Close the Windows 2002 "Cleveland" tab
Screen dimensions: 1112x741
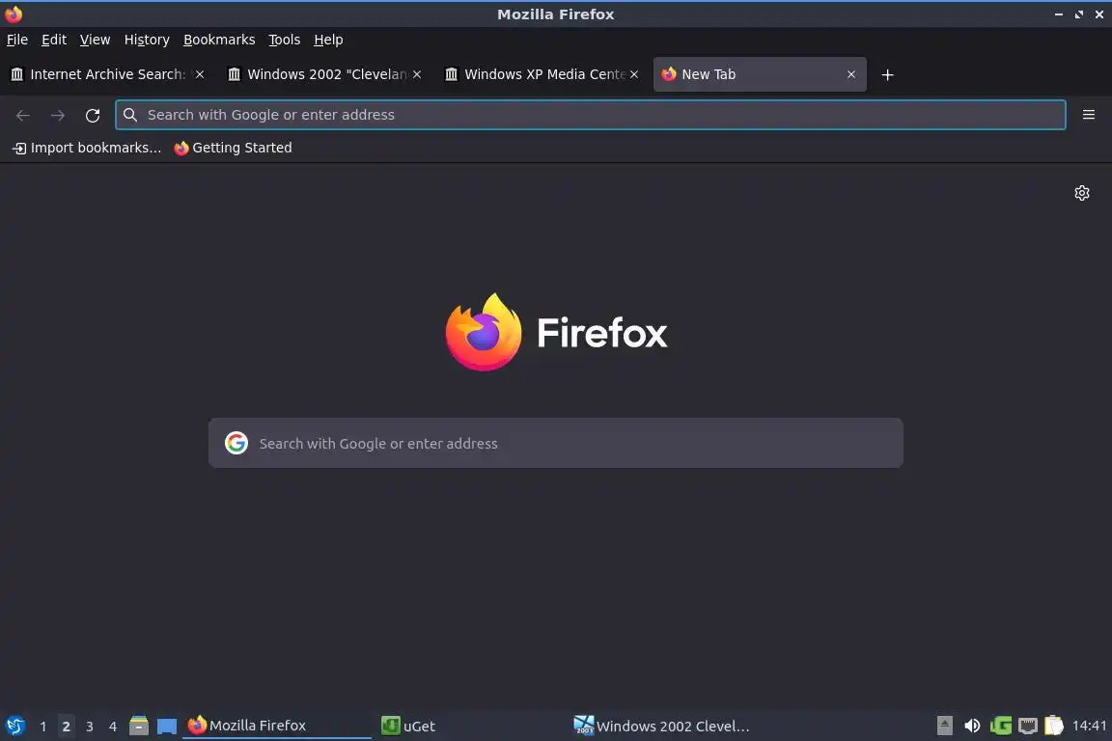(x=417, y=74)
